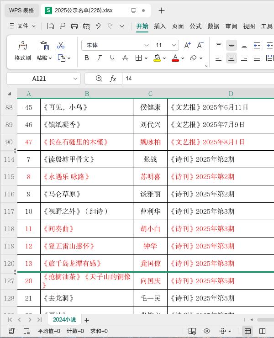Open the 审阅 ribbon tab
Viewport: 274px width, 338px height.
pos(232,26)
